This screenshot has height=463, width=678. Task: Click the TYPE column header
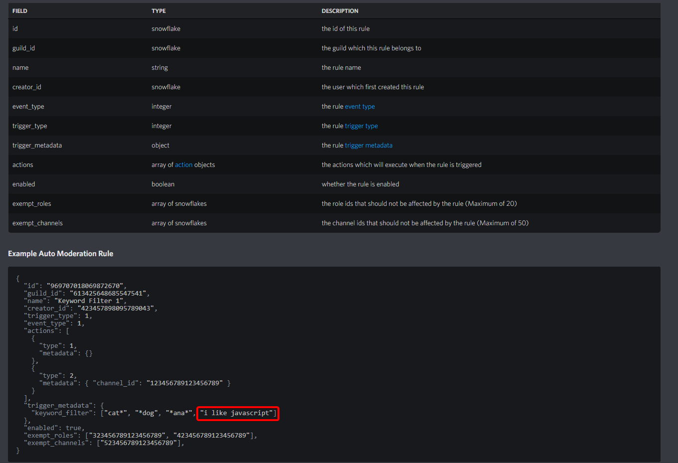click(x=158, y=11)
